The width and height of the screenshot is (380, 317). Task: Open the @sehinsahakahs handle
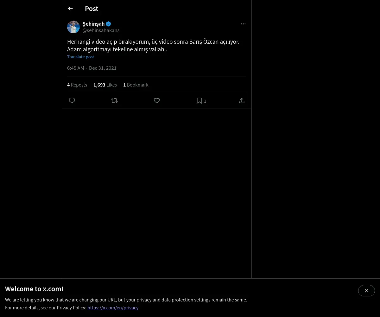coord(101,30)
